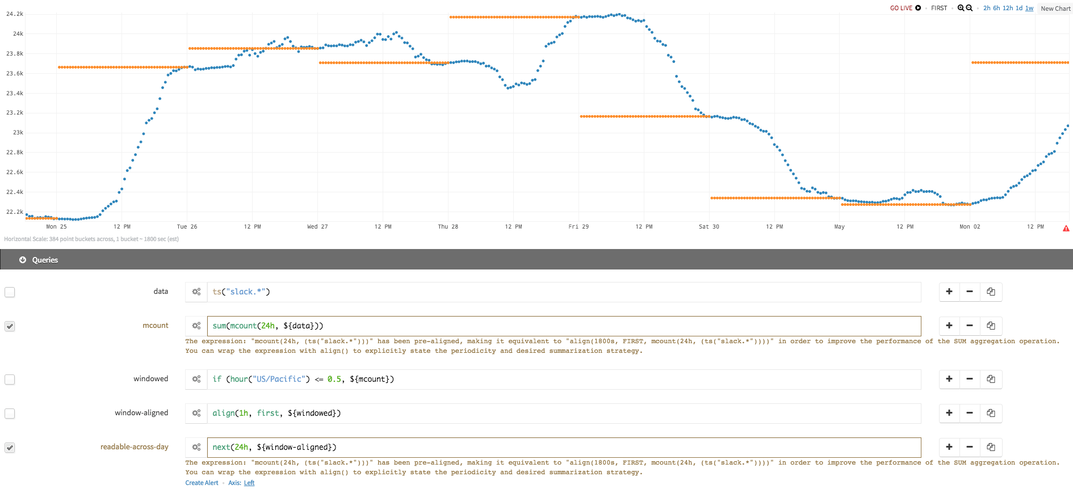Add a query after the windowed row
Image resolution: width=1073 pixels, height=489 pixels.
[949, 379]
